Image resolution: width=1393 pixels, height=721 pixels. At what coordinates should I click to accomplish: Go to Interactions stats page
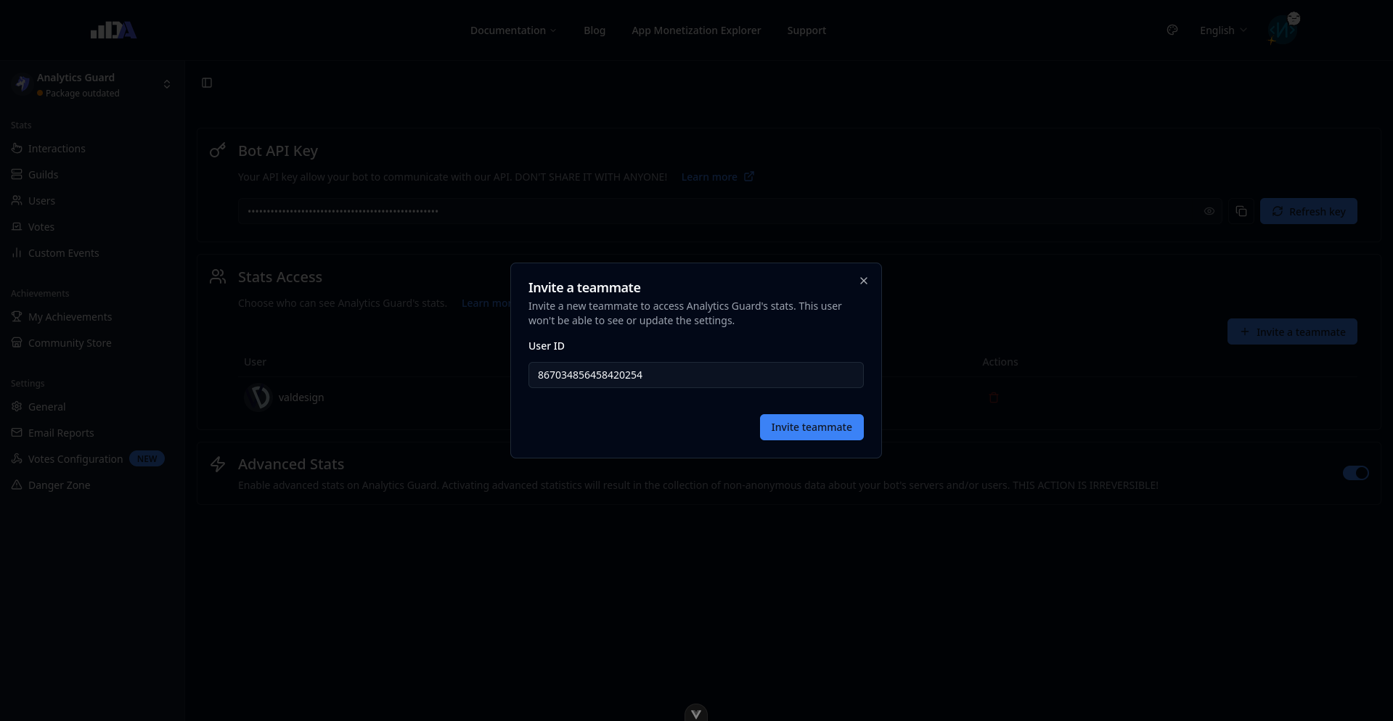click(57, 149)
